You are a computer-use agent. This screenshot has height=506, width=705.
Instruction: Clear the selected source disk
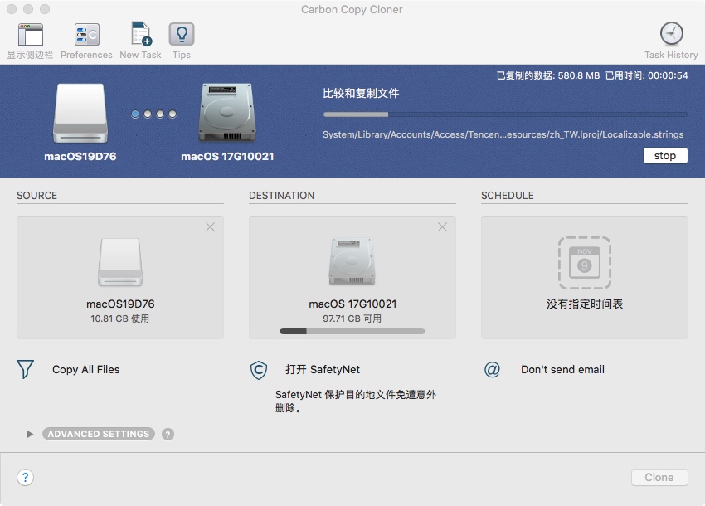pos(210,226)
